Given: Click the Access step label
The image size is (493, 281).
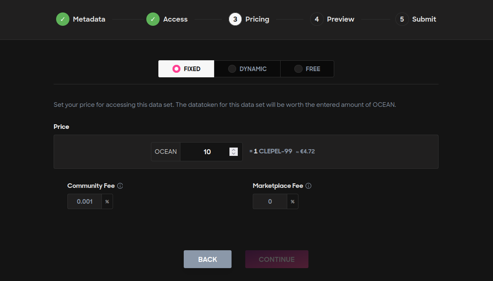Looking at the screenshot, I should pyautogui.click(x=175, y=19).
